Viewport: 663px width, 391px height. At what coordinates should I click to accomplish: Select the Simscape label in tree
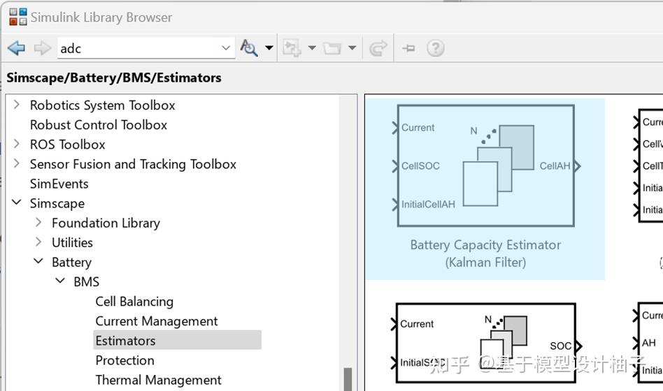57,203
